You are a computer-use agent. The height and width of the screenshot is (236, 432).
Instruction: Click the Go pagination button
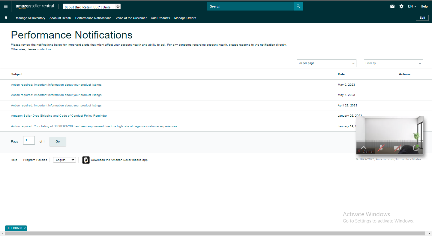(58, 142)
